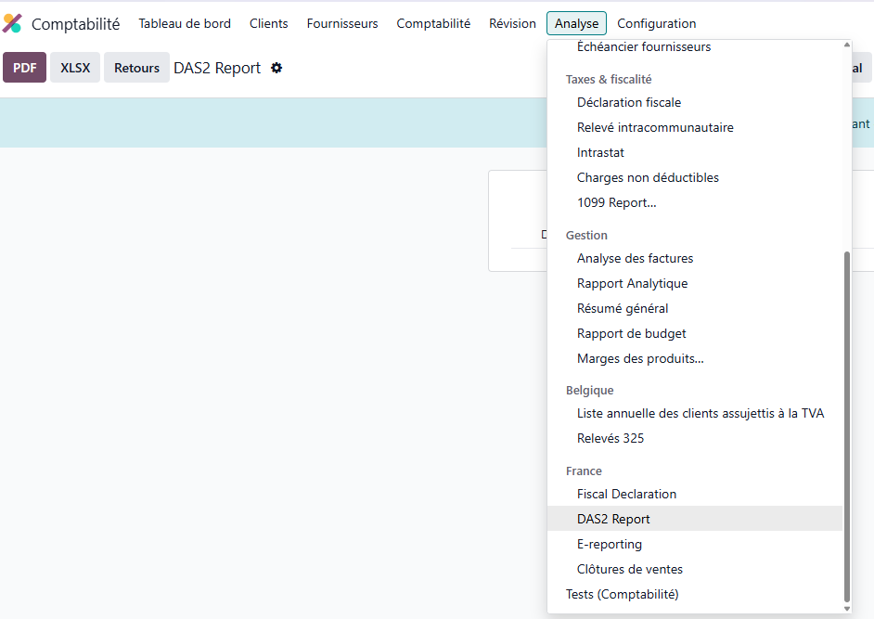Open the Clients menu
Viewport: 874px width, 619px height.
(269, 23)
